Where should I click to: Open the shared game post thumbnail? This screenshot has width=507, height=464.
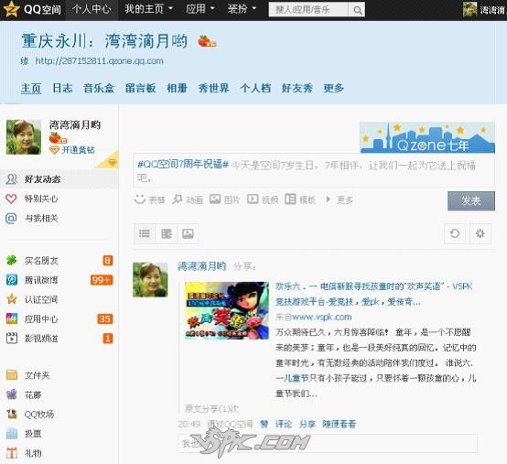(x=227, y=310)
